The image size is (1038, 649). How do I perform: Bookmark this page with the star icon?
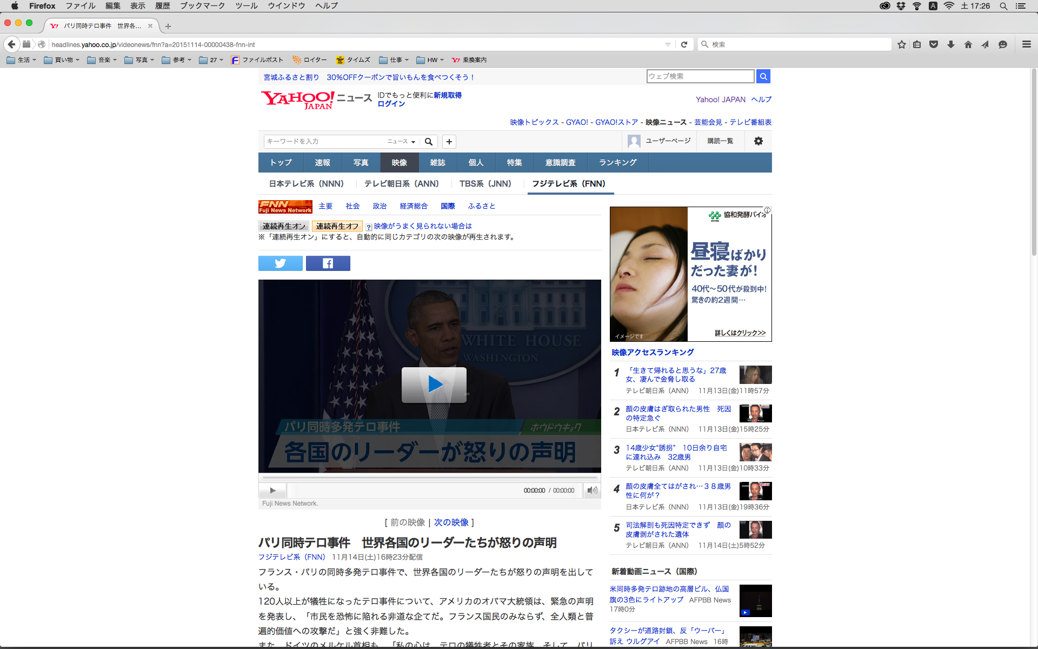901,44
